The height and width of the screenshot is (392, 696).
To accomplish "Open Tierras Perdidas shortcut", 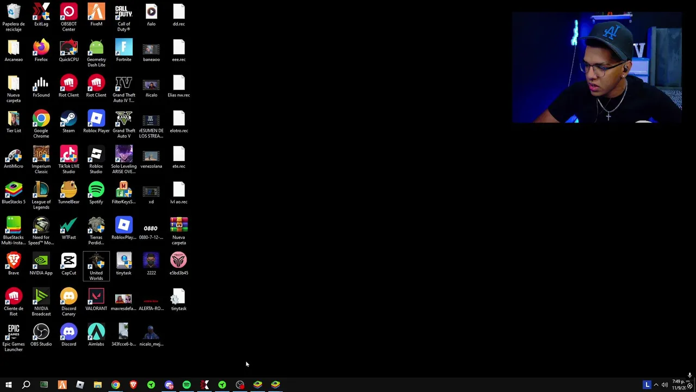I will click(x=96, y=231).
